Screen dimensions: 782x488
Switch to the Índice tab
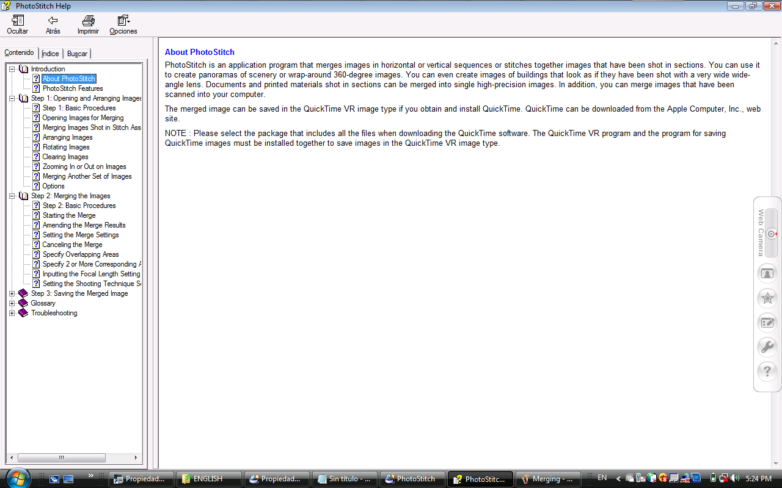[50, 54]
